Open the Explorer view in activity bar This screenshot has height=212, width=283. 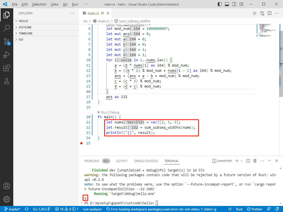point(7,15)
